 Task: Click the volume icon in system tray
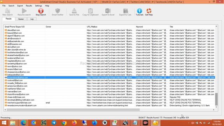[205, 123]
